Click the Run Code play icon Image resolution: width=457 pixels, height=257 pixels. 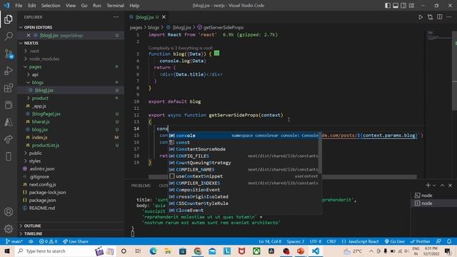pos(421,17)
